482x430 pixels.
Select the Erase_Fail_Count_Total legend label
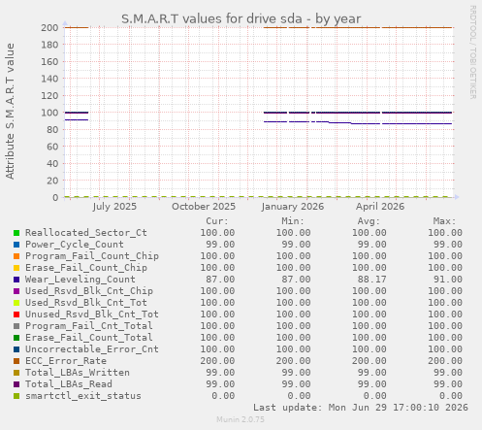[89, 338]
